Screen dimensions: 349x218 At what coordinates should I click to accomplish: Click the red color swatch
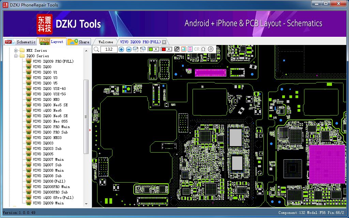pyautogui.click(x=164, y=49)
